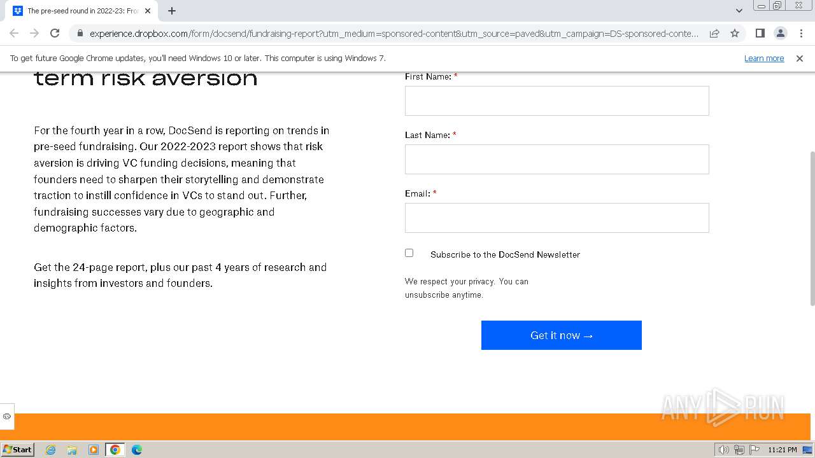Open the side panel icon
This screenshot has width=815, height=458.
coord(760,33)
